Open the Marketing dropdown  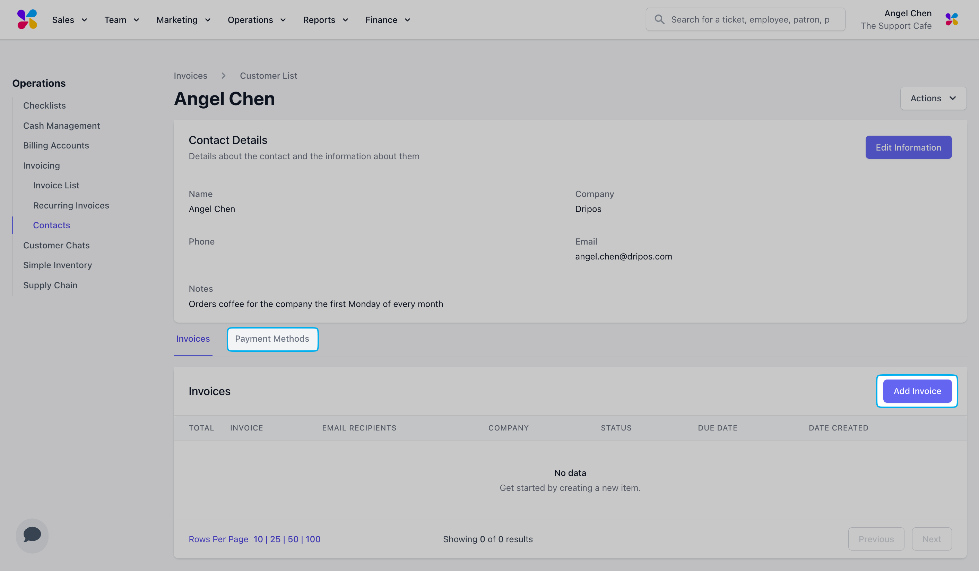[183, 20]
